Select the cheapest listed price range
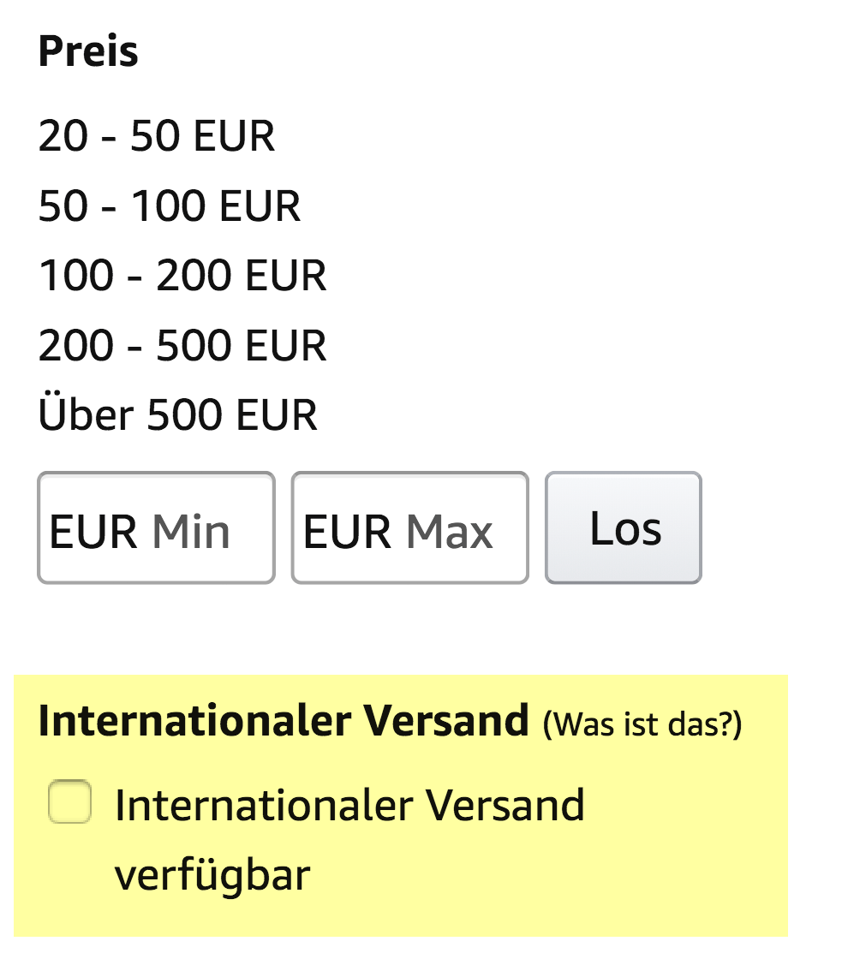 [156, 137]
